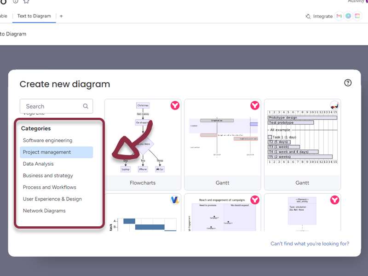Choose the Network Diagrams category
The height and width of the screenshot is (276, 368).
tap(44, 211)
